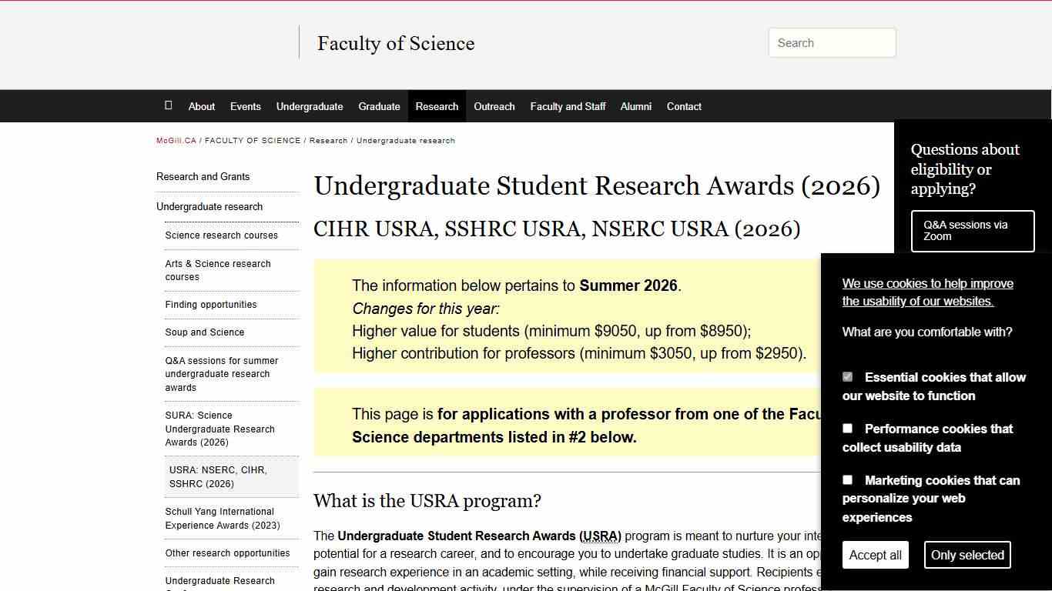Click the home icon in the navigation bar
Screen dimensions: 1052x591
pos(169,105)
